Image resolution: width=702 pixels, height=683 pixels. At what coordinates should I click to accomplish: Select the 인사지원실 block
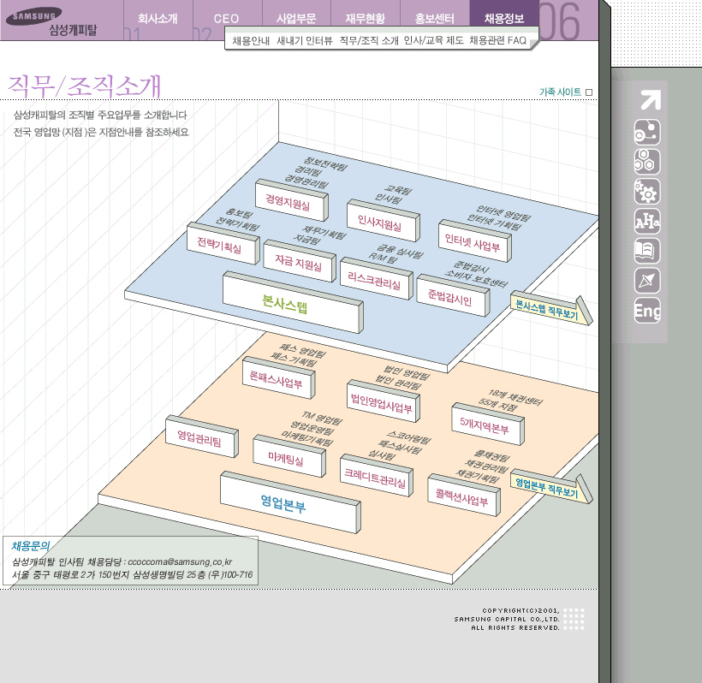click(383, 223)
